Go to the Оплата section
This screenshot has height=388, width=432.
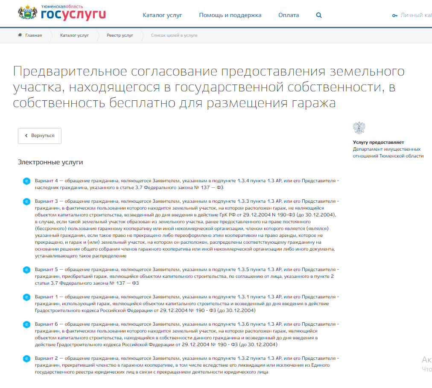pyautogui.click(x=289, y=15)
